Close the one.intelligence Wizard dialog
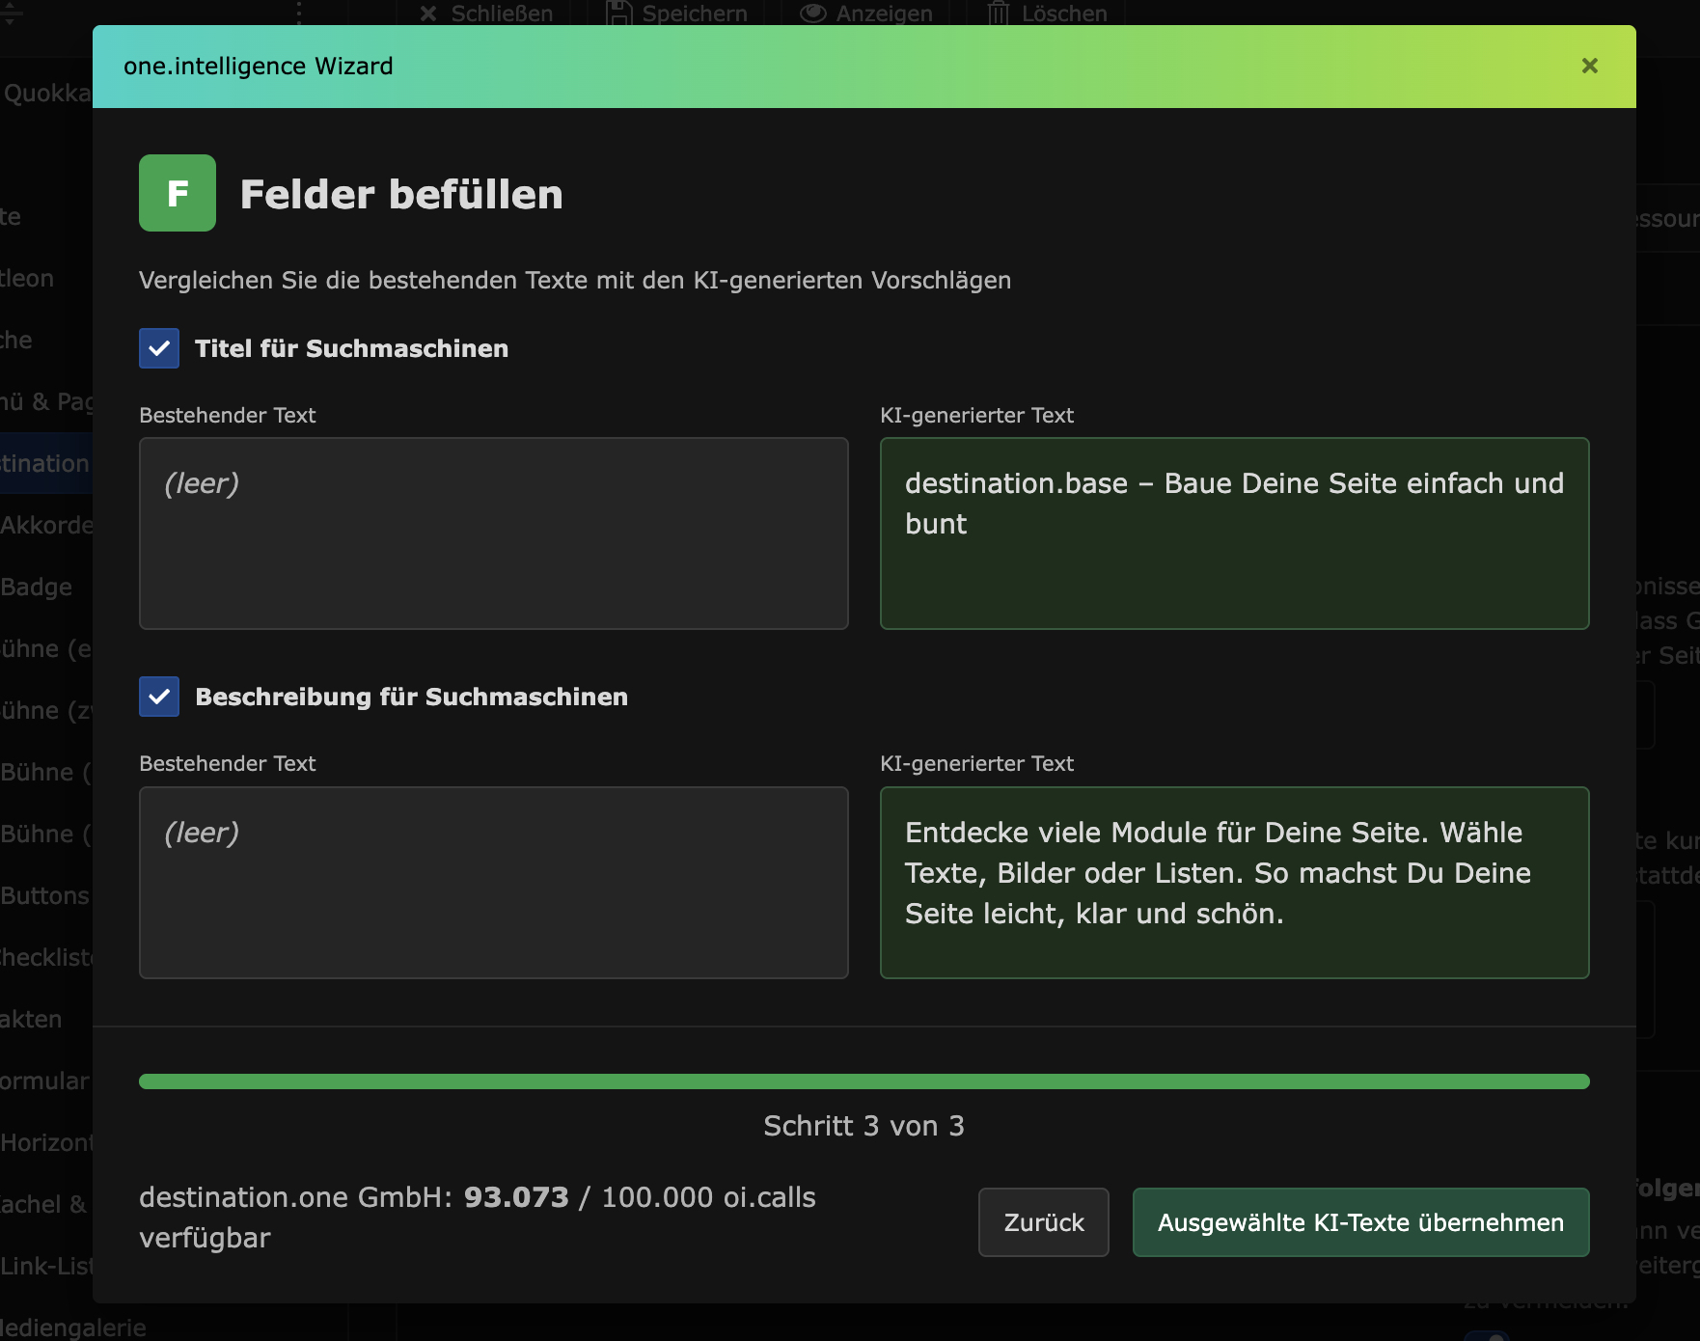Viewport: 1700px width, 1341px height. coord(1589,66)
